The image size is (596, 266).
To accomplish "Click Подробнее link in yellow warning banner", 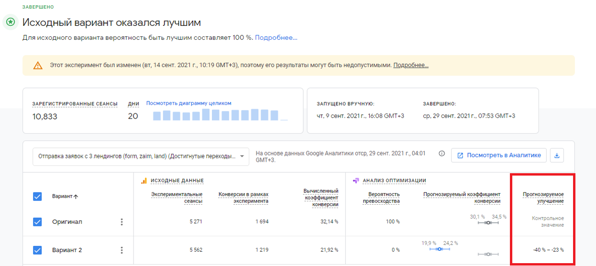I will click(x=411, y=66).
